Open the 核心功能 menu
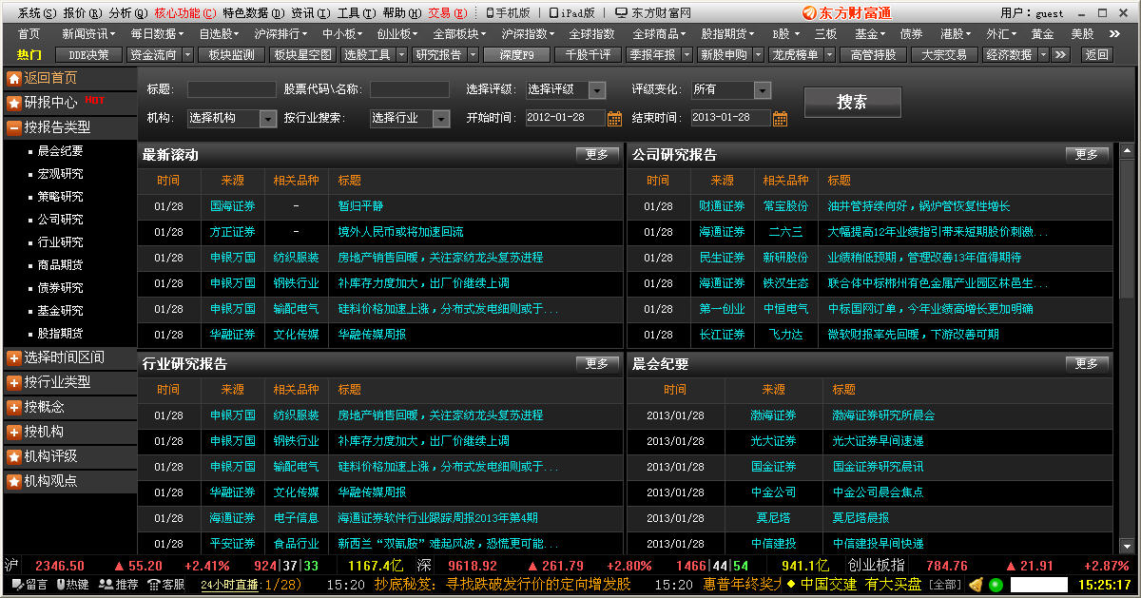This screenshot has height=598, width=1141. click(x=177, y=13)
